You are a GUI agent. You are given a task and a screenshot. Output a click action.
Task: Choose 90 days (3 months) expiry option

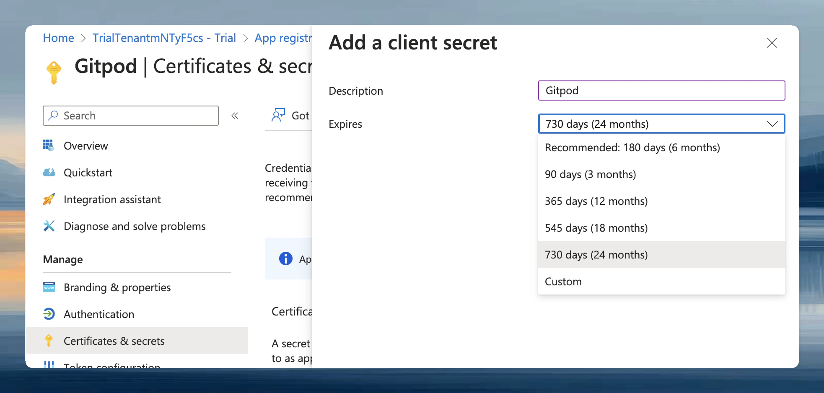(661, 174)
